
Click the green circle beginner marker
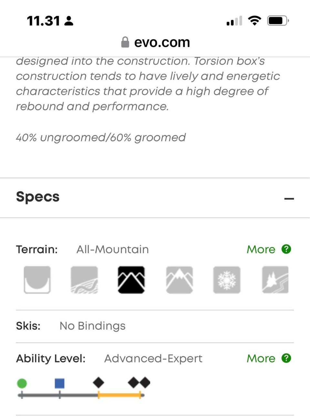22,383
